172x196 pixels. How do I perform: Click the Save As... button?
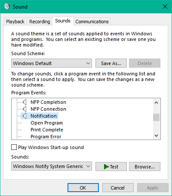coord(111,63)
